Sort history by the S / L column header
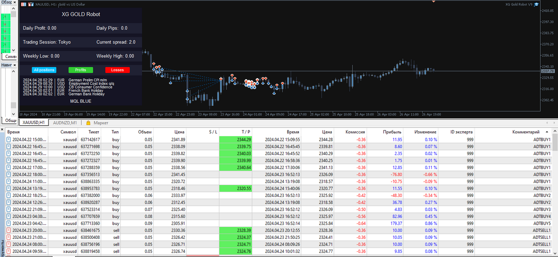This screenshot has width=558, height=257. [x=203, y=132]
